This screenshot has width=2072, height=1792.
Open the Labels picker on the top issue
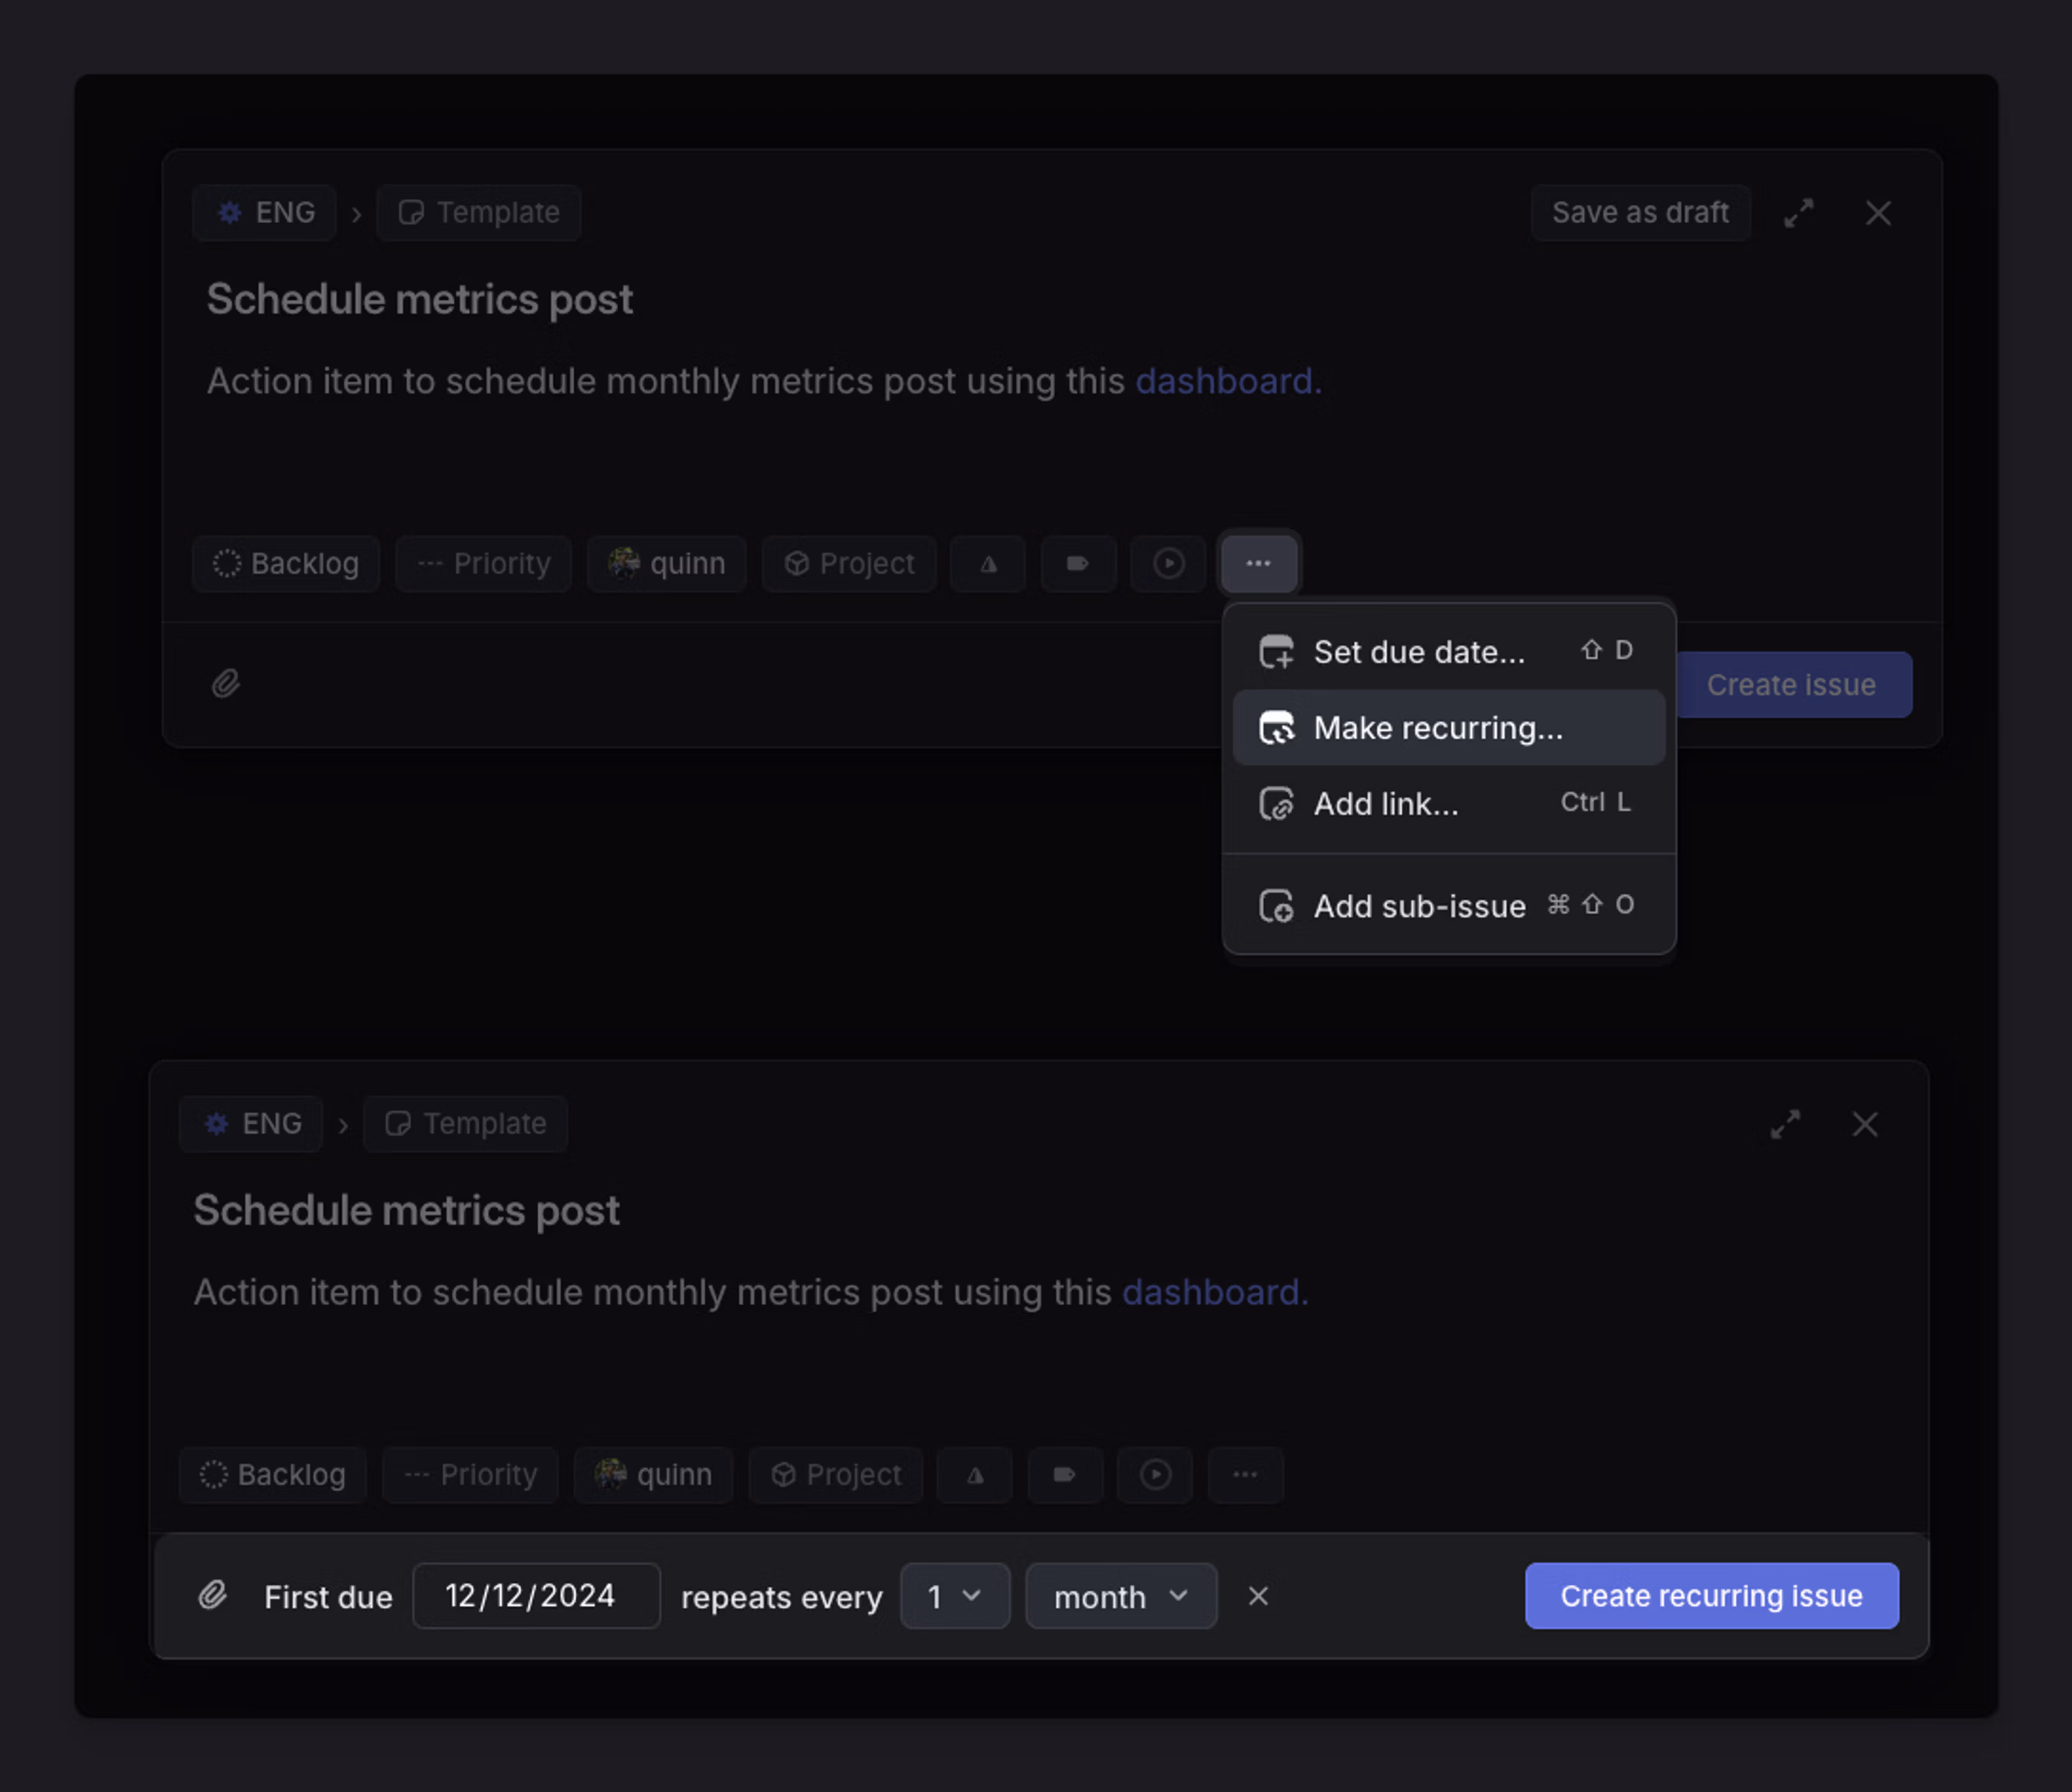coord(1078,564)
